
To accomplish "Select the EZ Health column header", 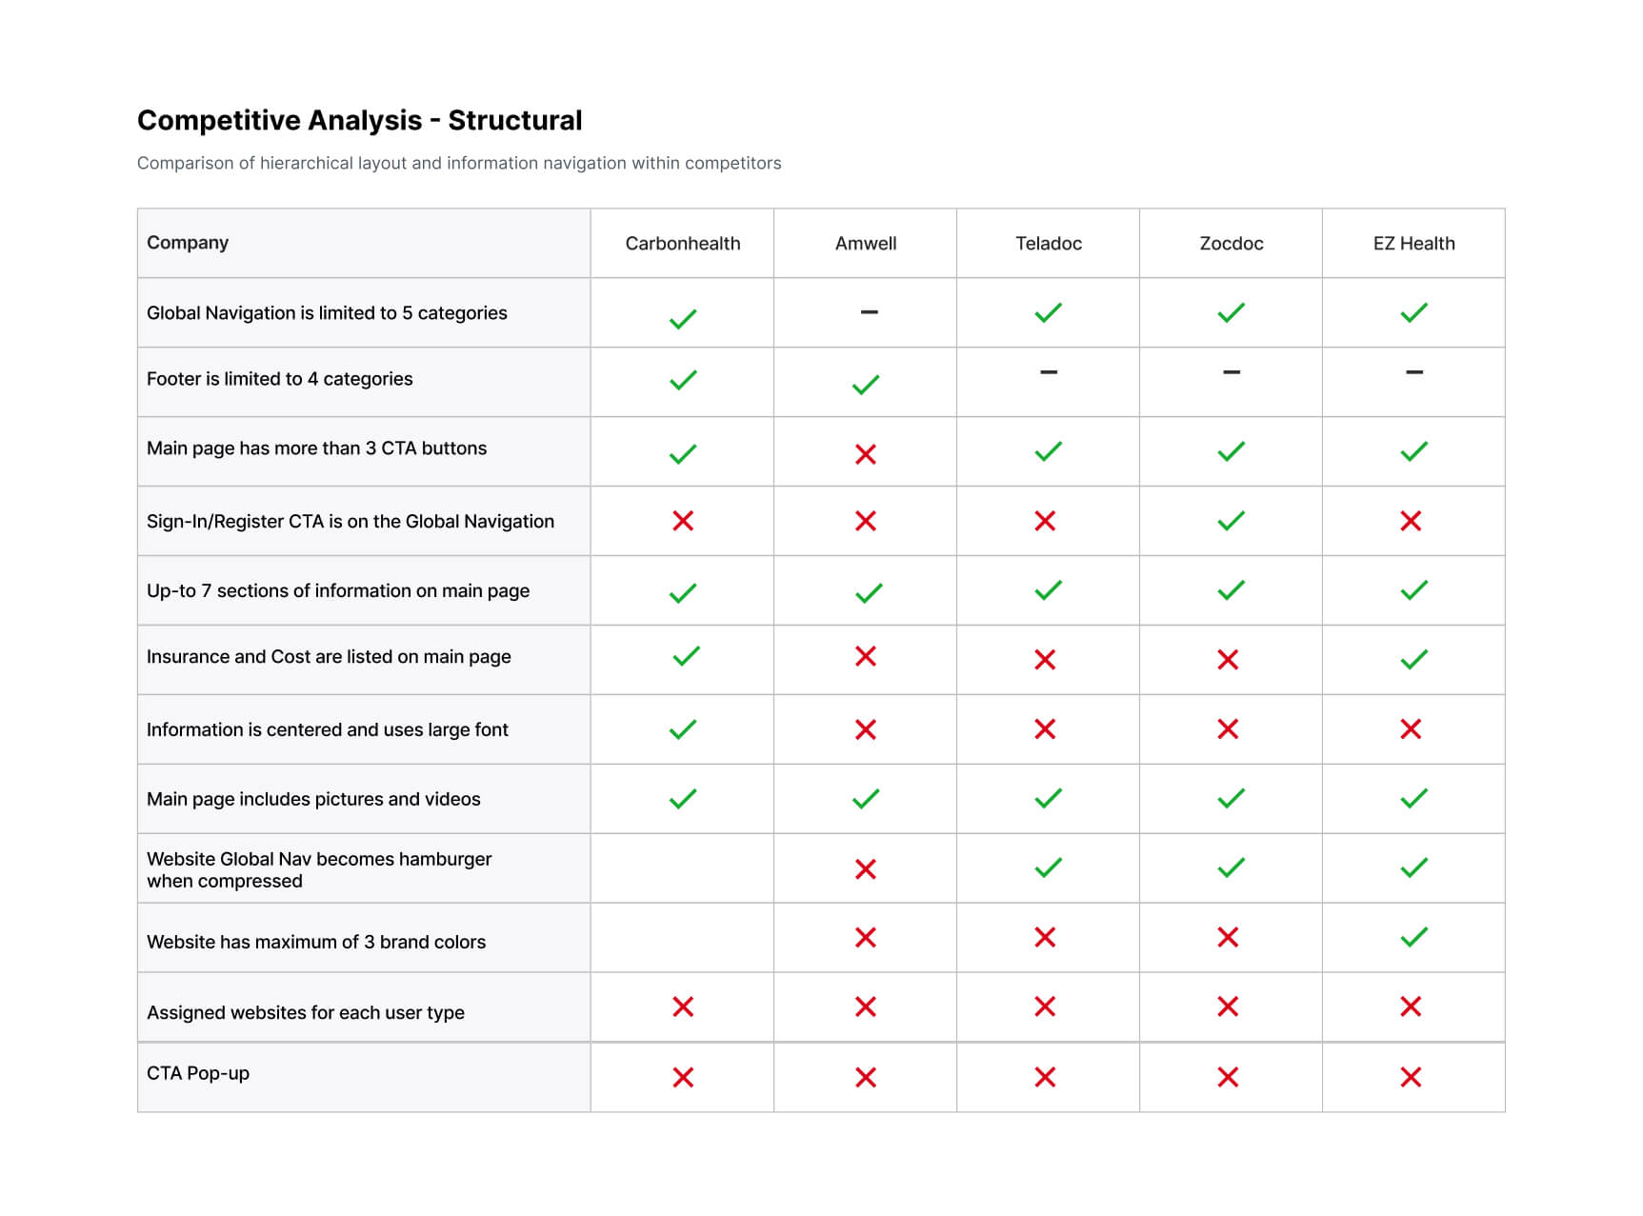I will 1413,244.
